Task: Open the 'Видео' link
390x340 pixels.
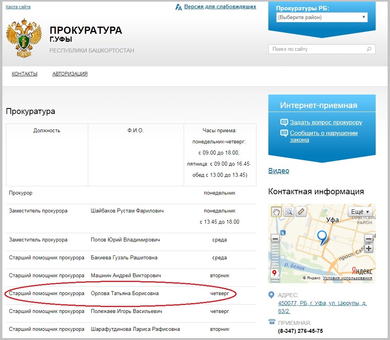Action: (279, 171)
